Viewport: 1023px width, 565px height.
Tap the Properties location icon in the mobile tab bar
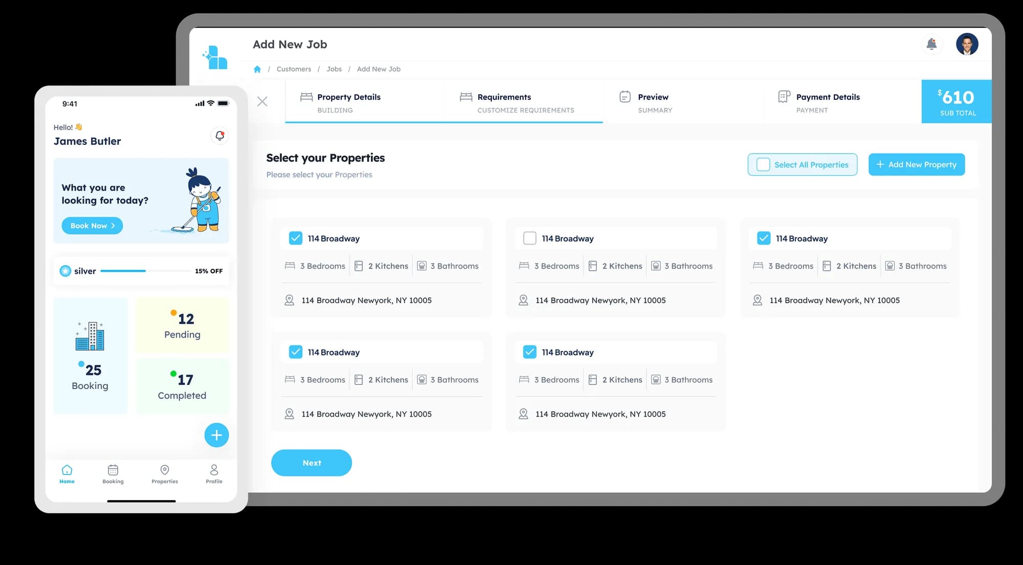tap(164, 469)
